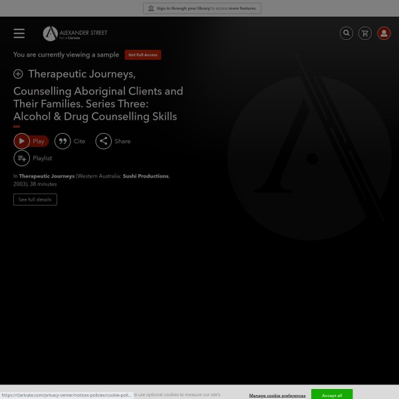Open the hamburger navigation menu

pos(19,33)
